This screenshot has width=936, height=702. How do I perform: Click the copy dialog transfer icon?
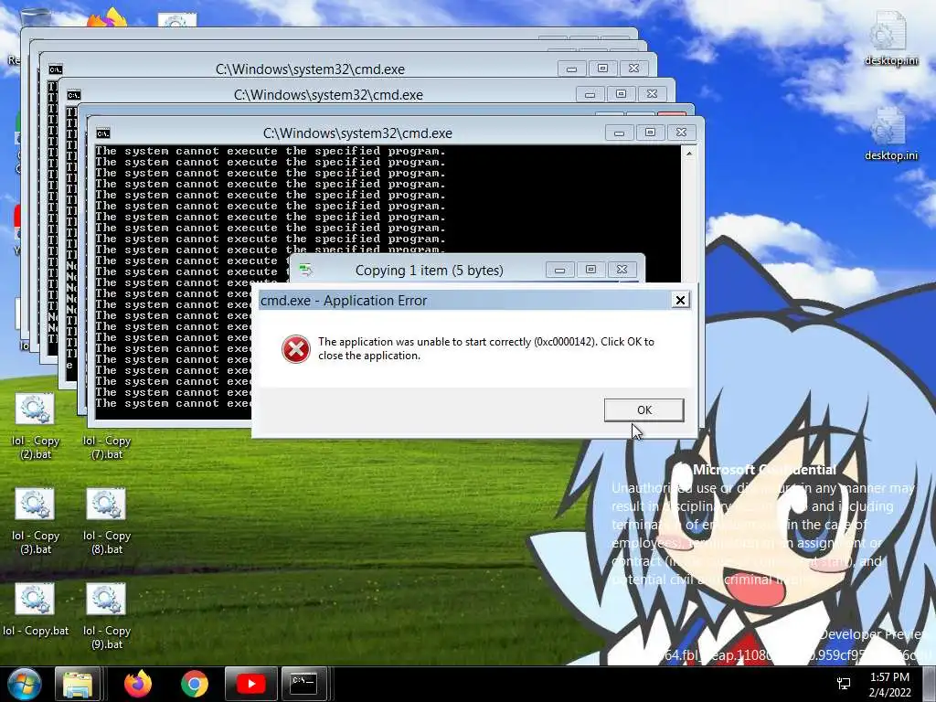click(x=305, y=271)
